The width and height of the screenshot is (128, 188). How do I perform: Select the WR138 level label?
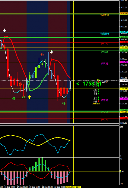[105, 15]
